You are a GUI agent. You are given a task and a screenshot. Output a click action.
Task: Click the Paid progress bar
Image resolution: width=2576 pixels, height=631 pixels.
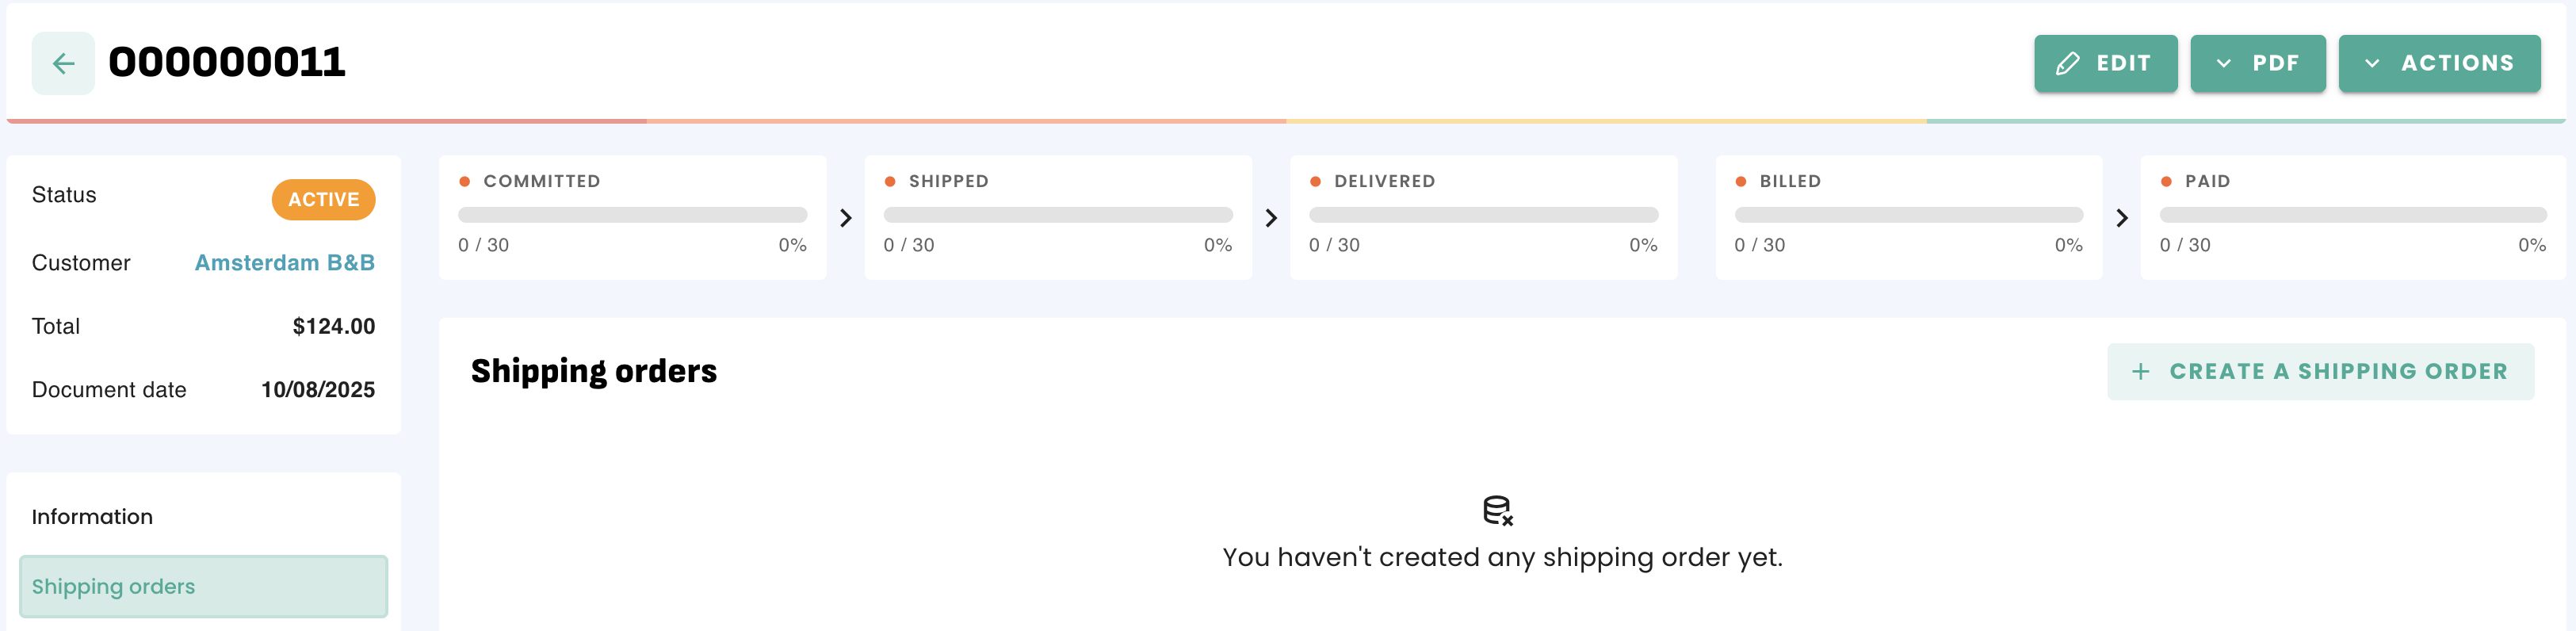[2352, 215]
